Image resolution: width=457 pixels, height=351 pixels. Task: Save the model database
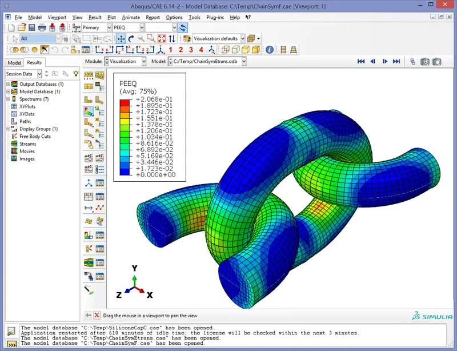coord(31,27)
